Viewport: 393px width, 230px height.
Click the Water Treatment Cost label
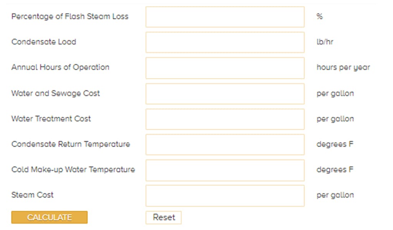[51, 118]
